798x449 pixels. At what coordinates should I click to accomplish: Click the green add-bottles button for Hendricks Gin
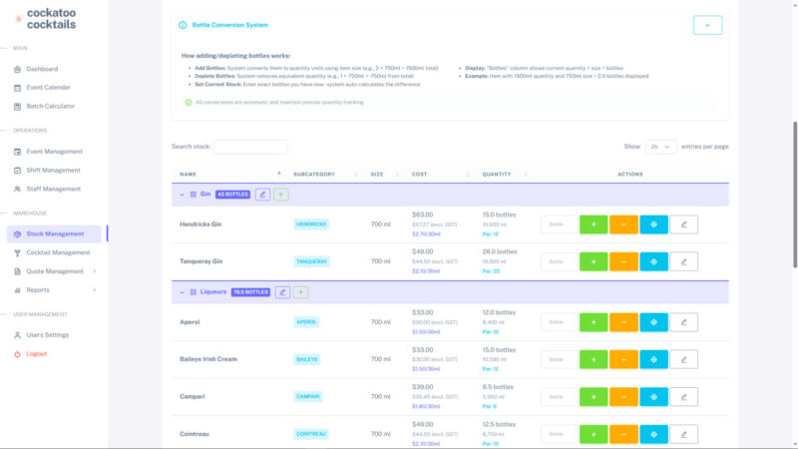point(593,224)
